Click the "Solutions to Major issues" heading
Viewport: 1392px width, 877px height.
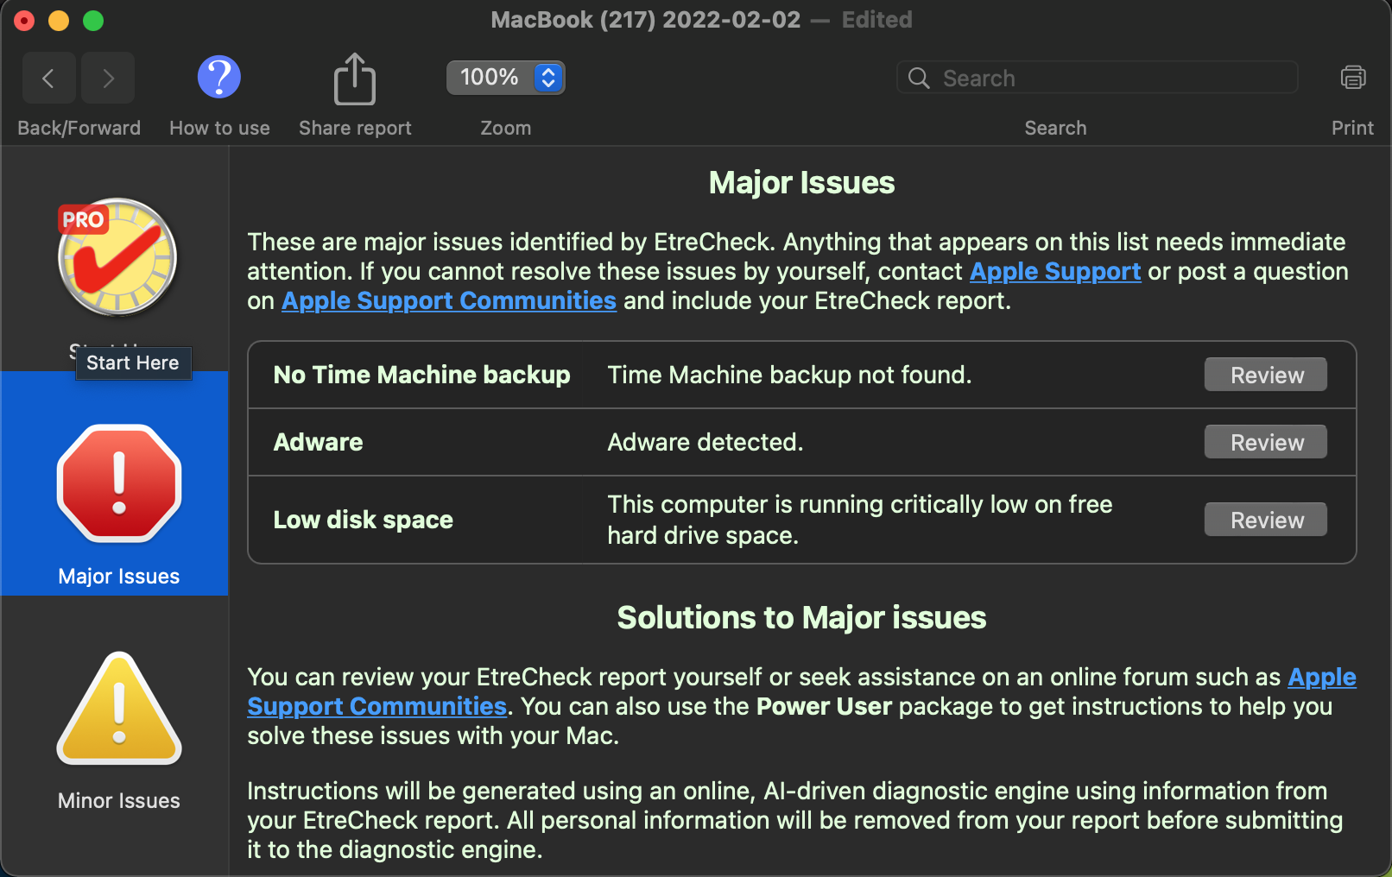point(801,618)
